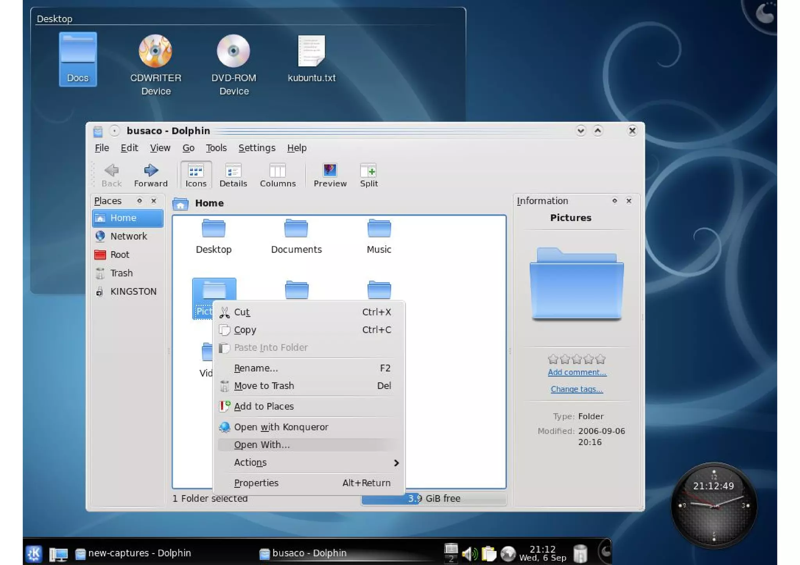Open the Tools menu
The width and height of the screenshot is (800, 565).
(x=216, y=148)
